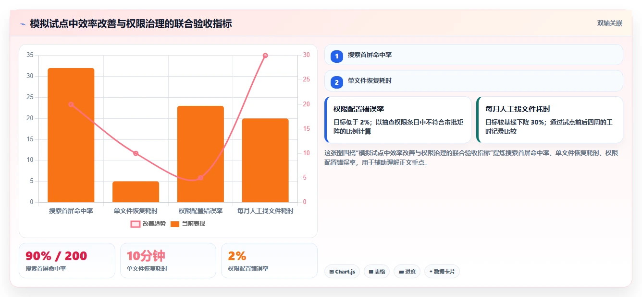Click the 进度 tag
The width and height of the screenshot is (642, 297).
point(407,272)
